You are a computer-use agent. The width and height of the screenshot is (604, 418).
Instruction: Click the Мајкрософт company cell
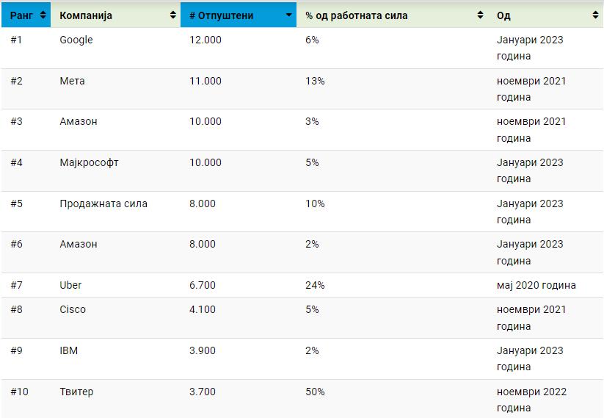point(89,162)
